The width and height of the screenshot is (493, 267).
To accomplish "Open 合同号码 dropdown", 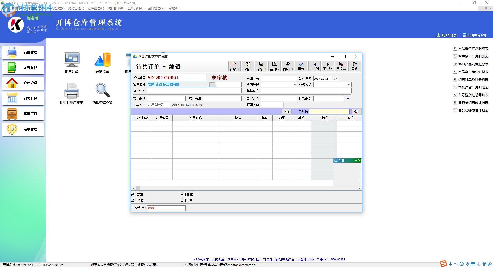I will click(295, 85).
